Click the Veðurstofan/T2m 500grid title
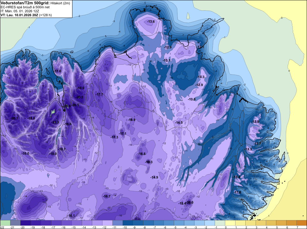Screen dimensions: 307x229 click(x=25, y=3)
